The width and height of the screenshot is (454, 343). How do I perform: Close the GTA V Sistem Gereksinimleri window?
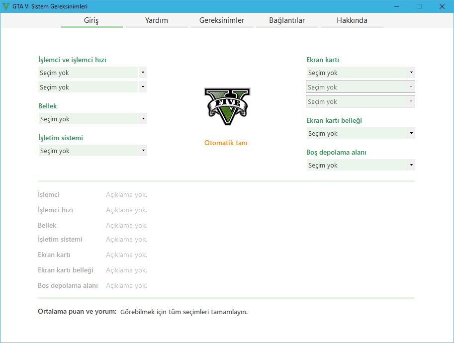click(x=442, y=6)
